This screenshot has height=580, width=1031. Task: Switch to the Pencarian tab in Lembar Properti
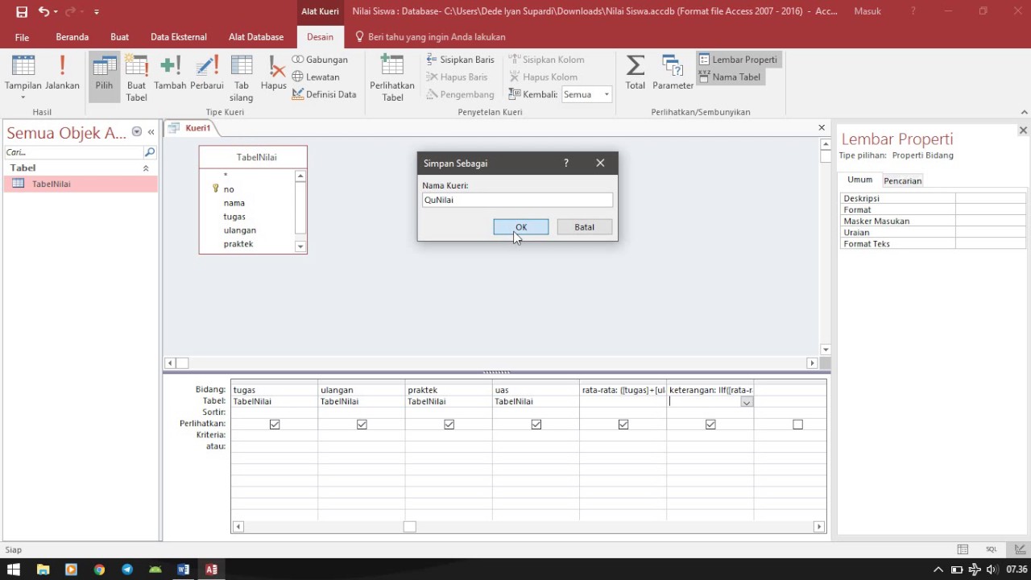(x=902, y=180)
